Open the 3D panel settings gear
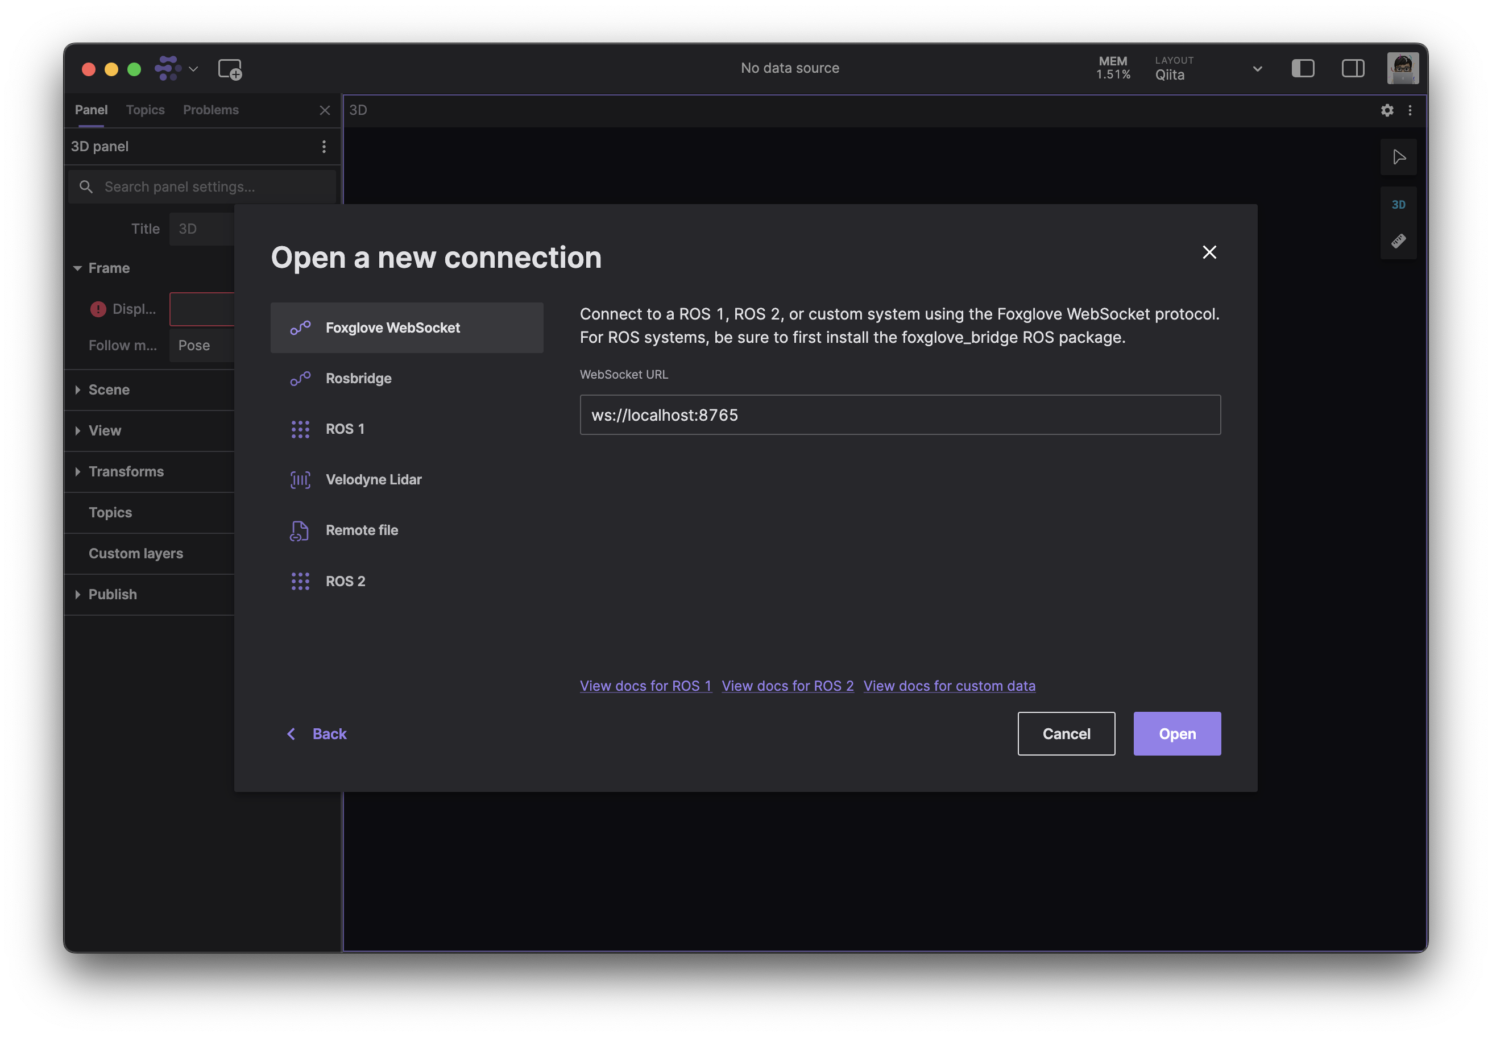 point(1387,110)
